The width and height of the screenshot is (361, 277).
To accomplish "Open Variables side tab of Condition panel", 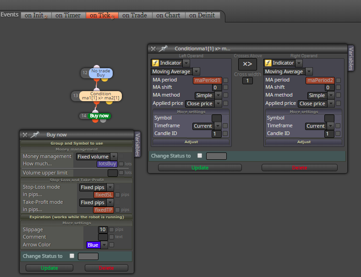I will click(350, 59).
